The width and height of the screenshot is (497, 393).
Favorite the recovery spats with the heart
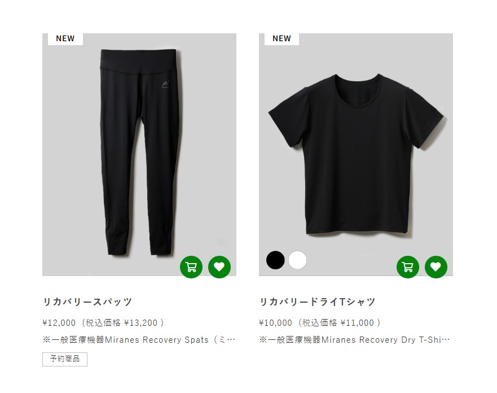[219, 267]
